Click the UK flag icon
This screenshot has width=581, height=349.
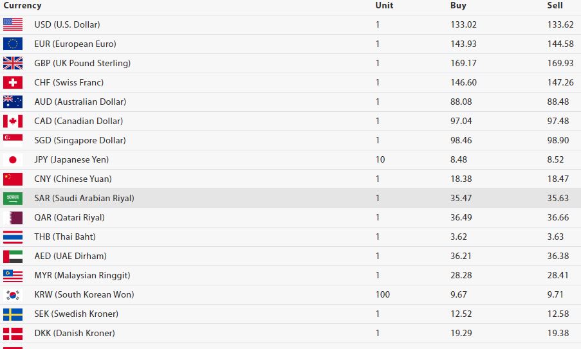pyautogui.click(x=13, y=63)
